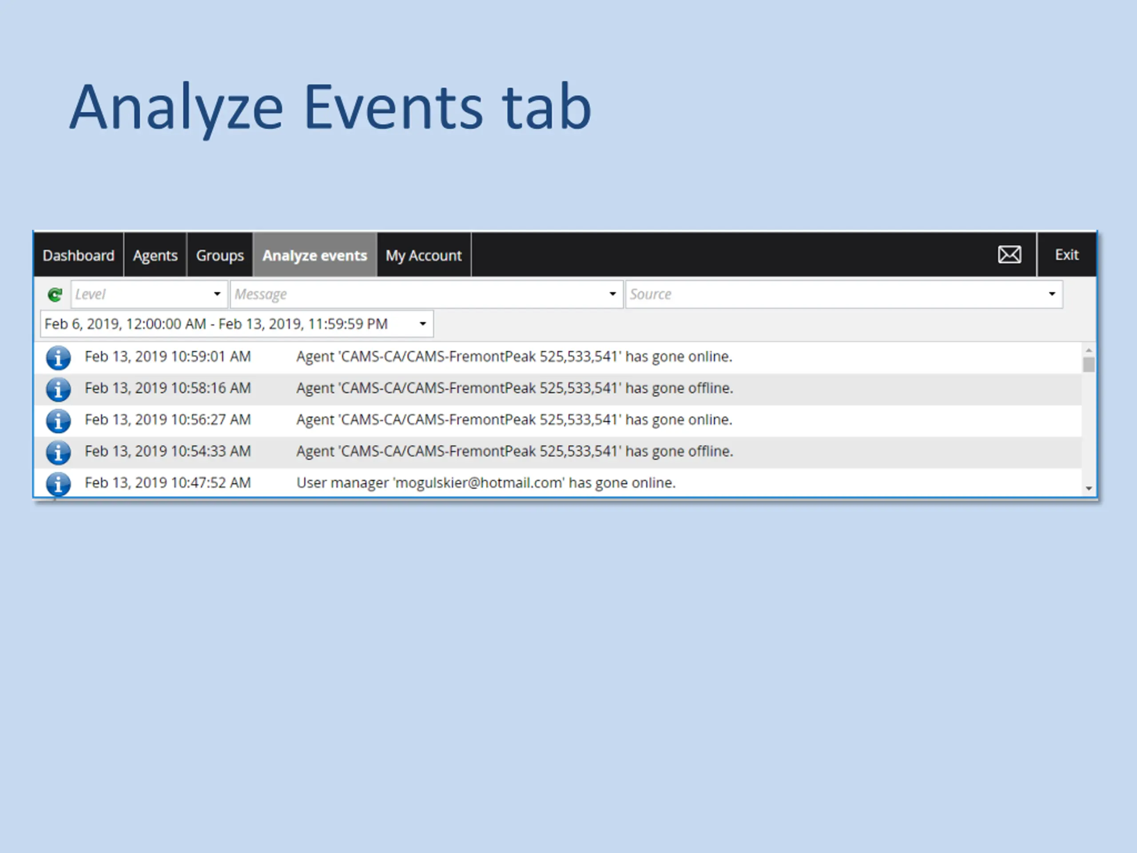Click info icon for 10:54:33 AM event
Screen dimensions: 1137x853
point(58,452)
